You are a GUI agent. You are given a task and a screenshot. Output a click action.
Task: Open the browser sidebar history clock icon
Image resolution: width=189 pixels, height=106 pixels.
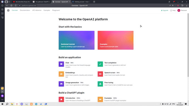coord(2,5)
